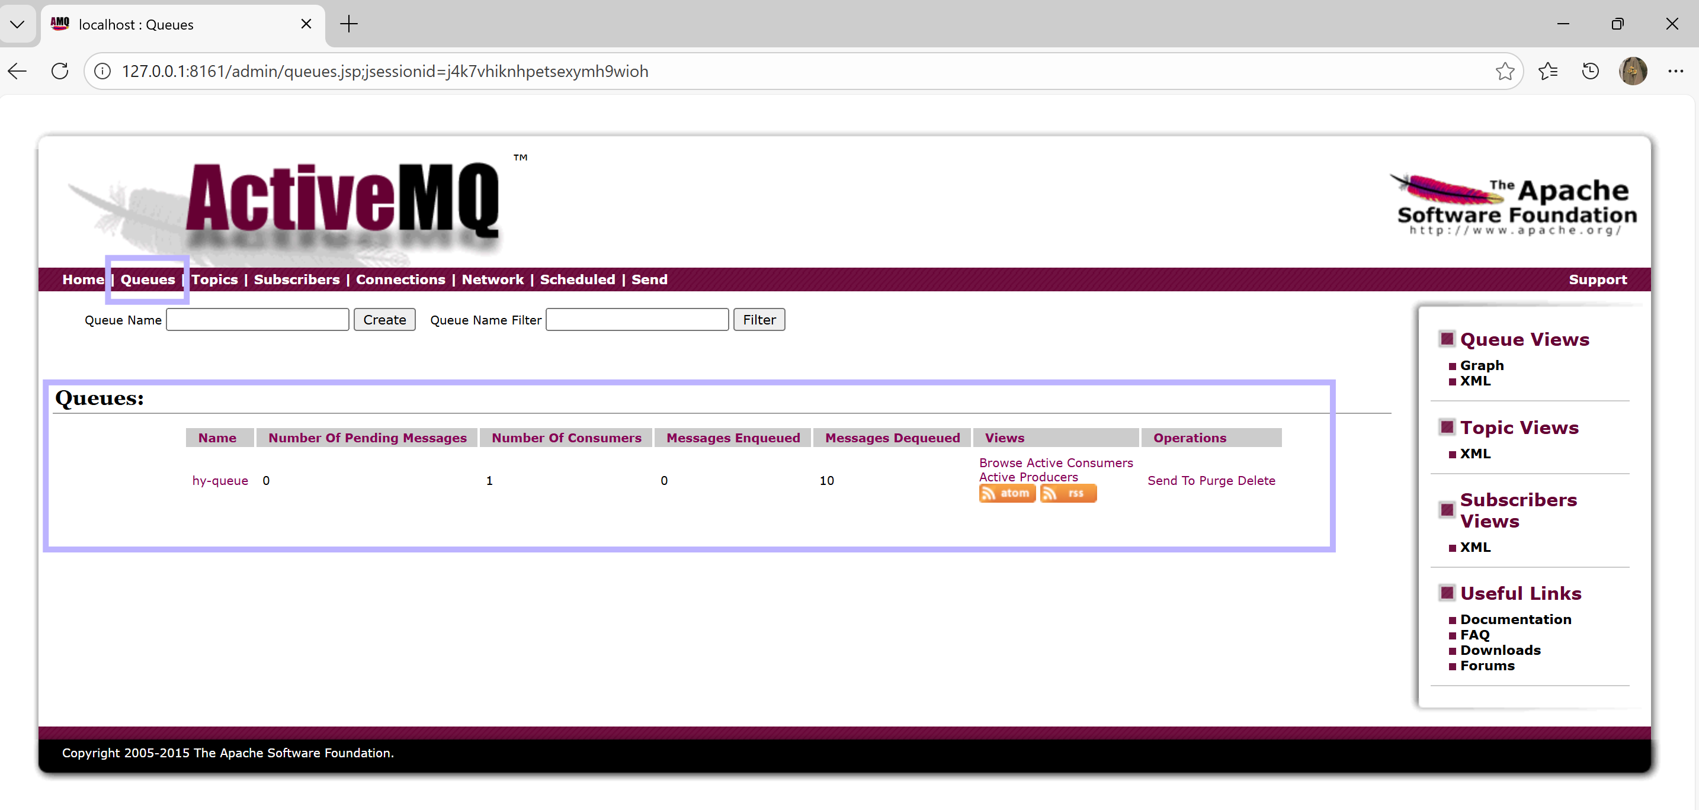Image resolution: width=1699 pixels, height=810 pixels.
Task: Add page to favorites with star icon
Action: click(1505, 71)
